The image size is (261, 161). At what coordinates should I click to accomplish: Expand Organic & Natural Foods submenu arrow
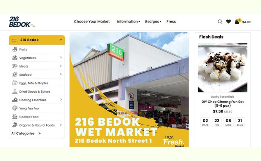61,125
